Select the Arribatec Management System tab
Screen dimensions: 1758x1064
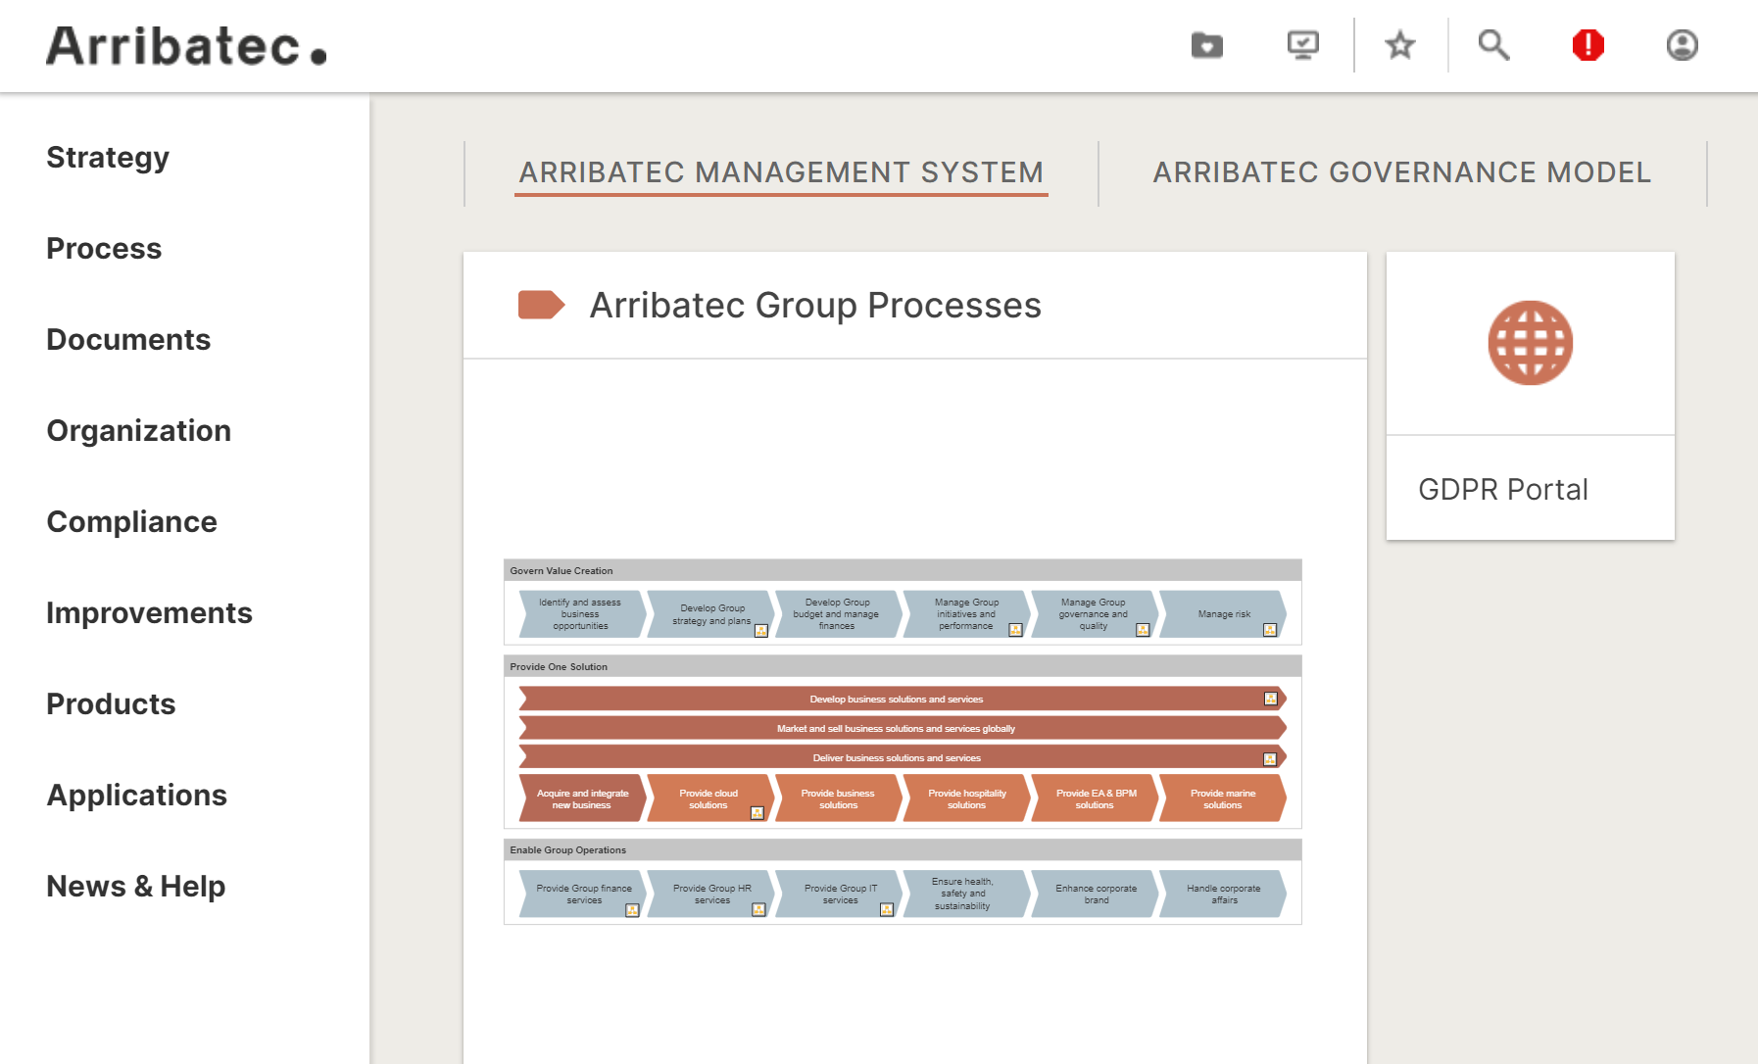pyautogui.click(x=781, y=172)
